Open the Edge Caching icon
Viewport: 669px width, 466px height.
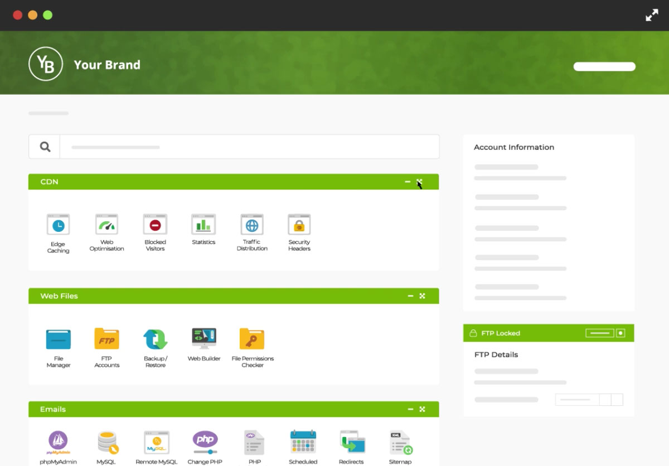pyautogui.click(x=58, y=226)
